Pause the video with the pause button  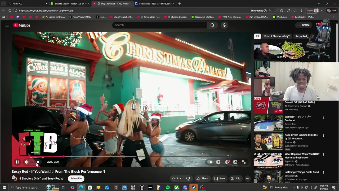point(17,162)
